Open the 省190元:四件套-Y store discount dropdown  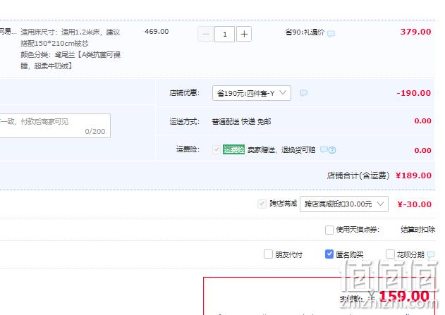(252, 93)
